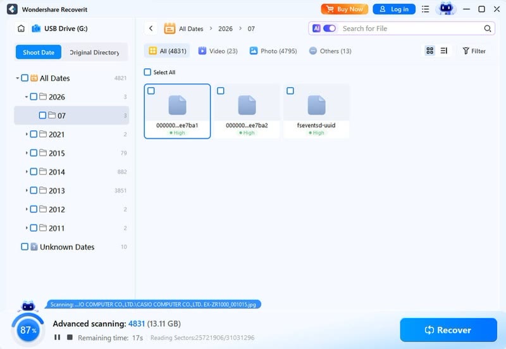Image resolution: width=506 pixels, height=349 pixels.
Task: Show Others (13) files tab
Action: pos(330,51)
